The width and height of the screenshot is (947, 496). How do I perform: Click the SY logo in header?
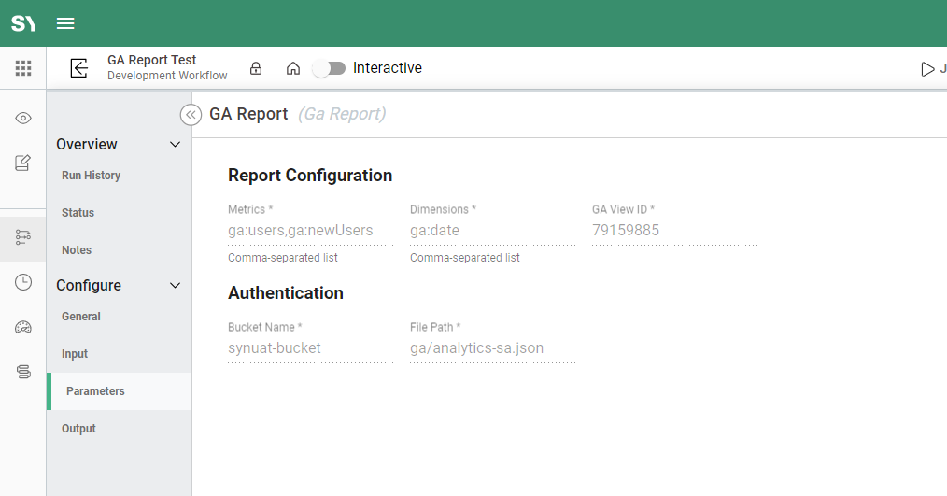coord(23,23)
